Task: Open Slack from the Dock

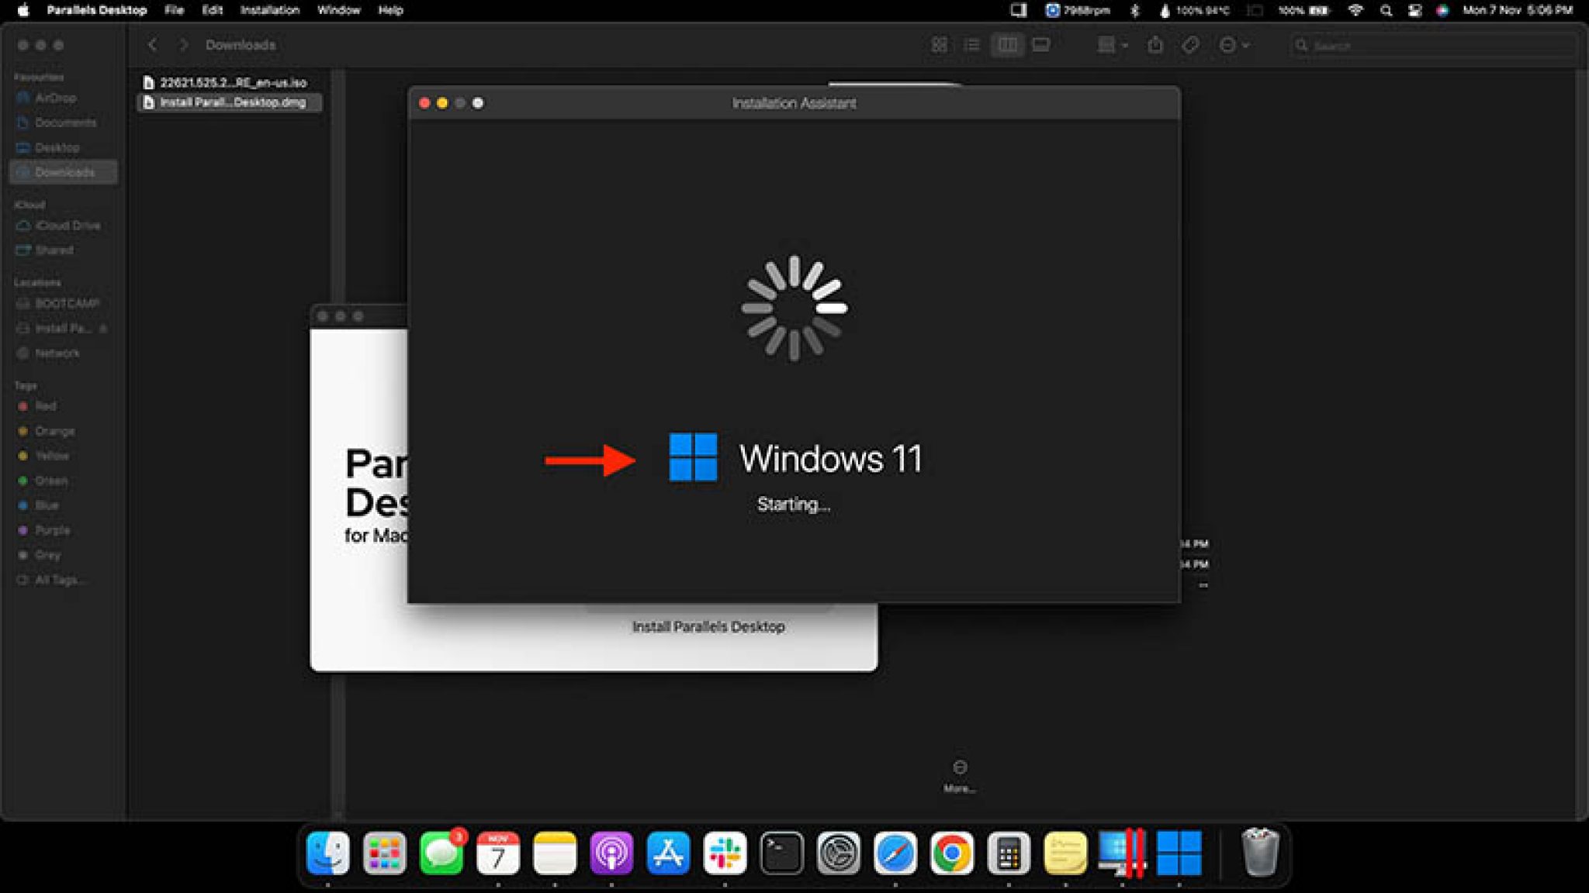Action: tap(725, 853)
